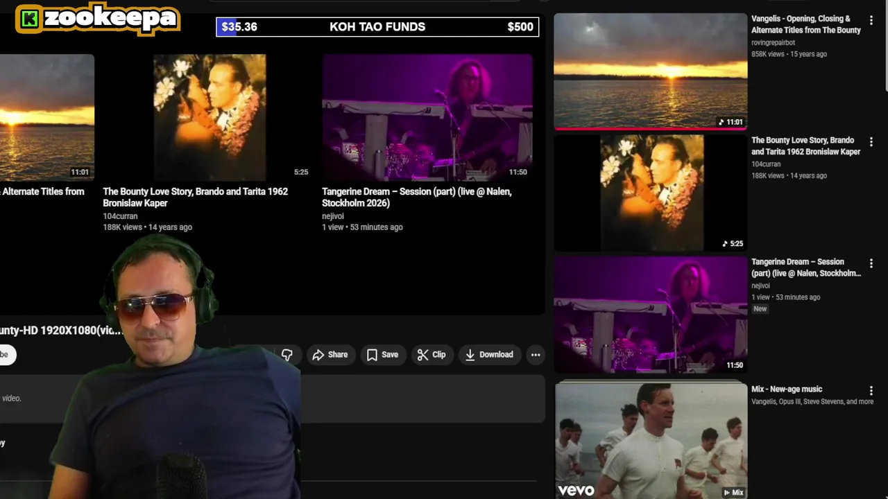888x499 pixels.
Task: Click '858K views • 15 years ago' text
Action: point(789,54)
